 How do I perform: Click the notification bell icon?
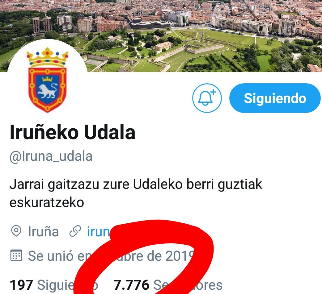tap(207, 98)
